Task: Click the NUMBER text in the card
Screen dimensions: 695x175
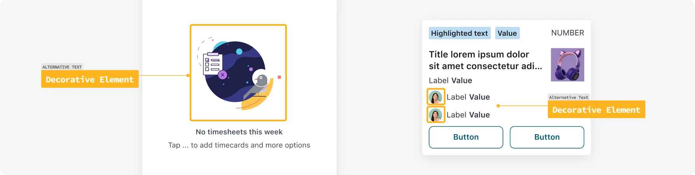Action: (x=568, y=33)
